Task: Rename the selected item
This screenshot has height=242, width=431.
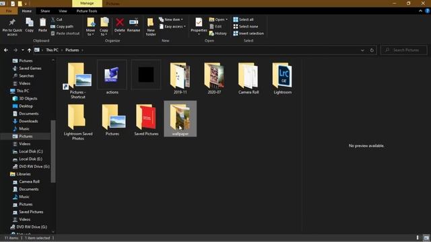Action: [133, 26]
